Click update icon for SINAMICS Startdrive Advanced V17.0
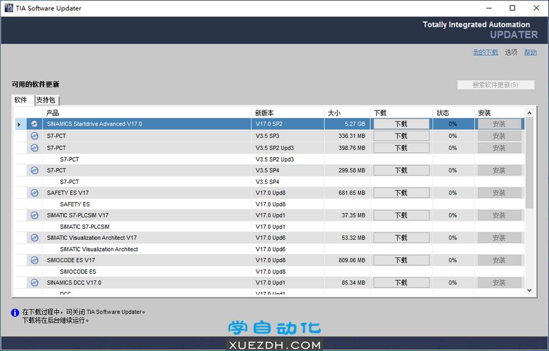 34,124
